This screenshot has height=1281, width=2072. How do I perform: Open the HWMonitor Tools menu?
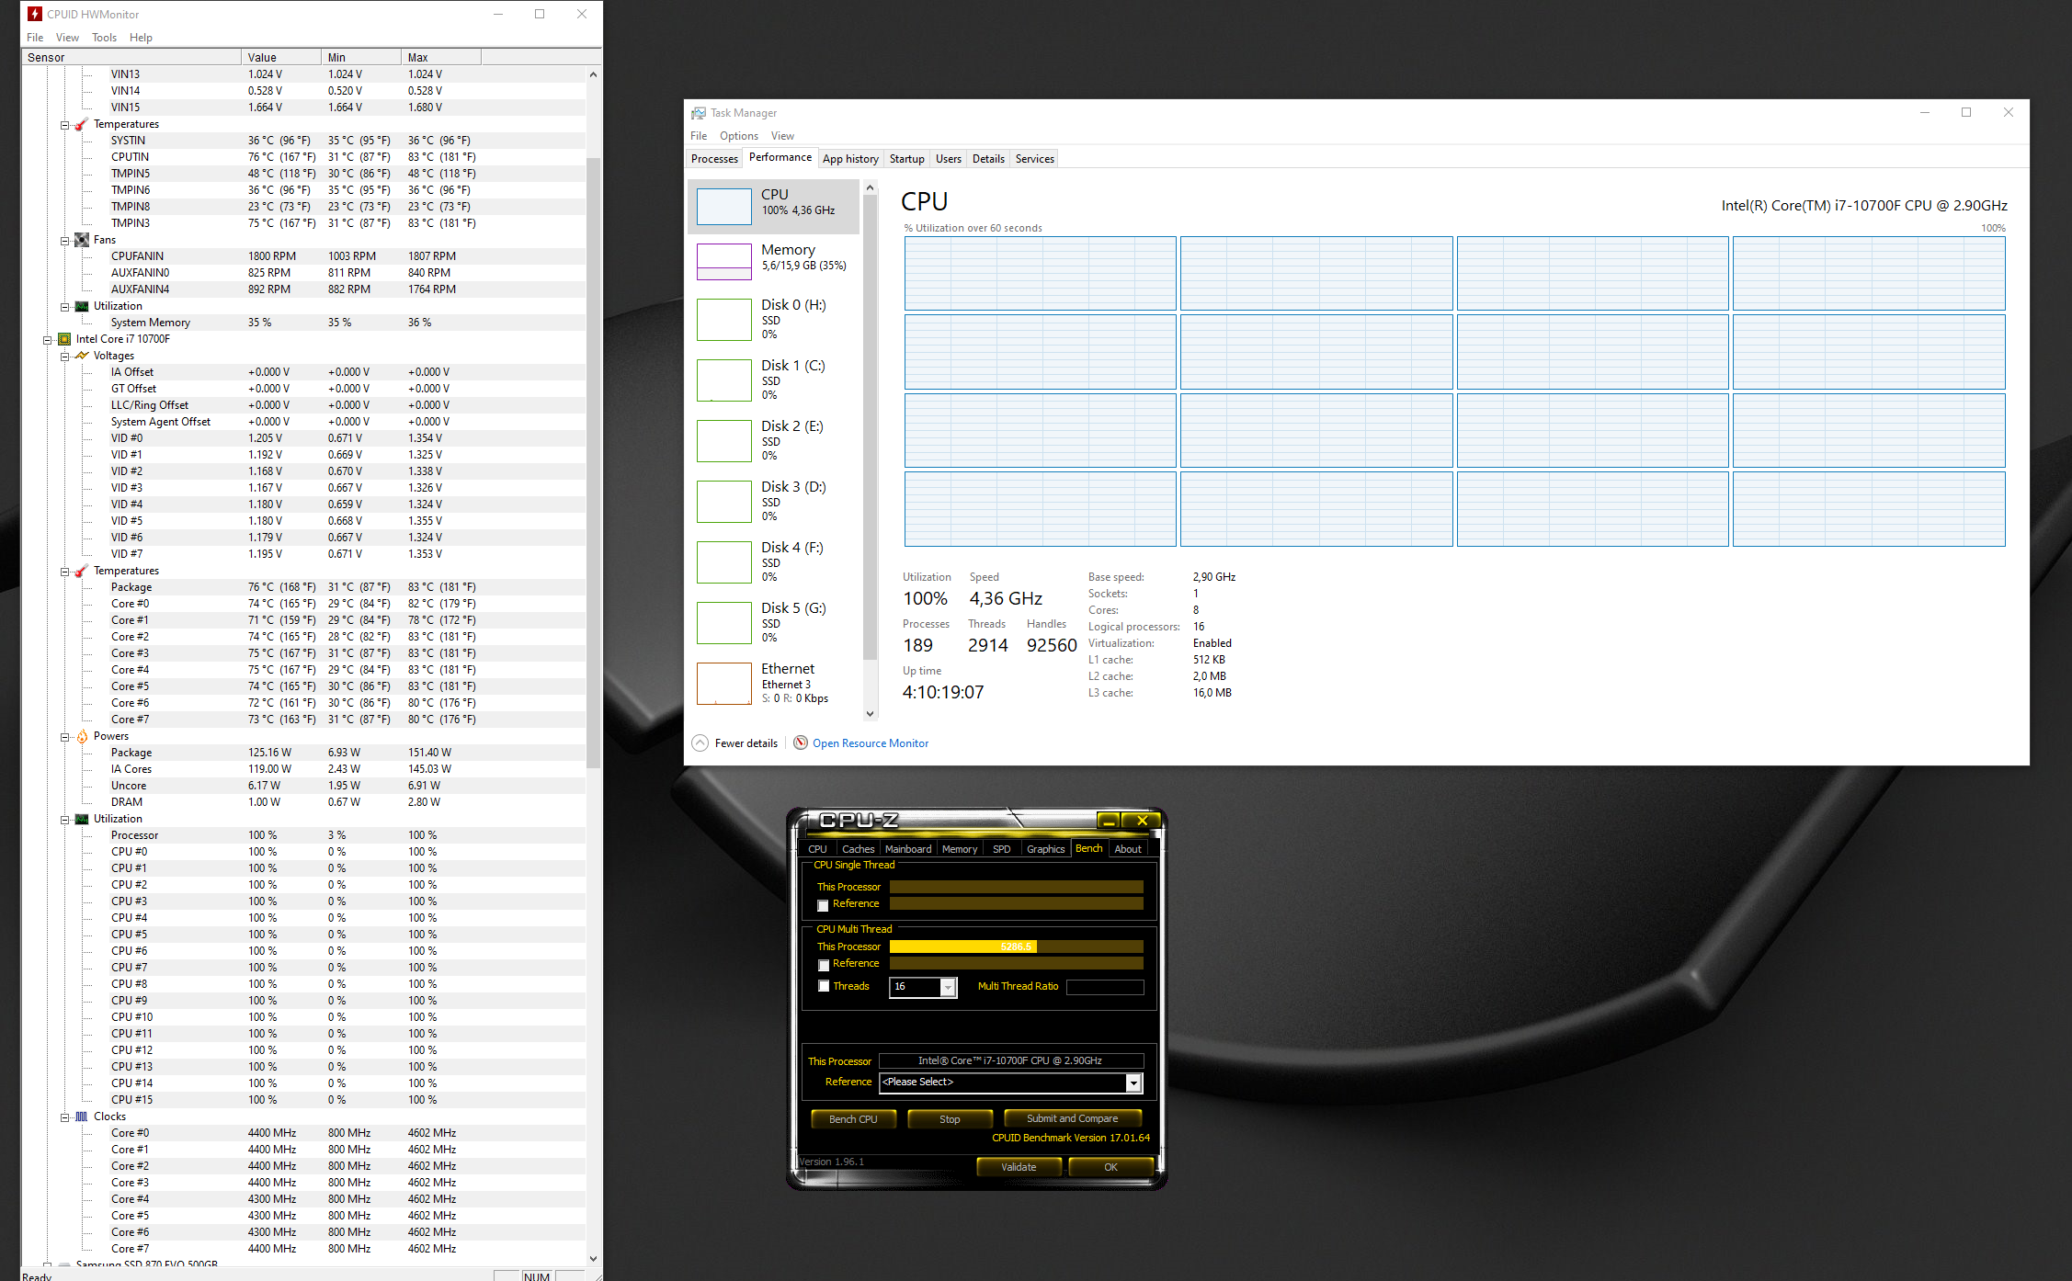104,38
